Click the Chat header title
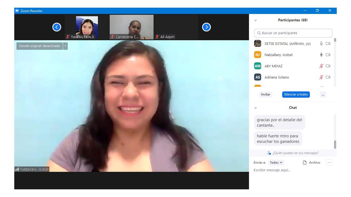 [x=293, y=108]
